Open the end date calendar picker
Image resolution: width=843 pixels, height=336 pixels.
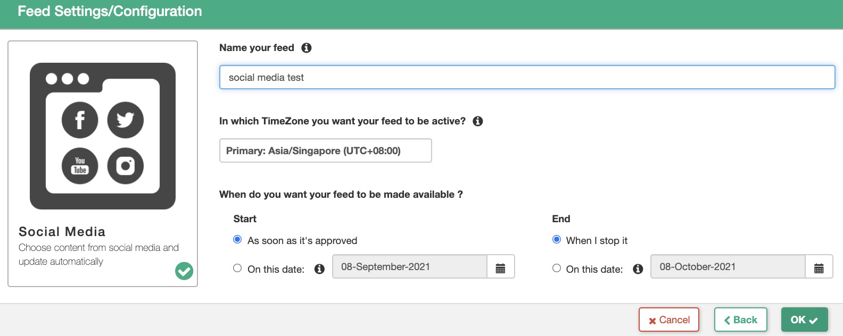pyautogui.click(x=819, y=267)
